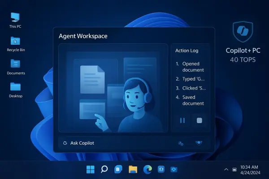Image resolution: width=269 pixels, height=179 pixels.
Task: Click the '40 TOPS' label
Action: point(243,60)
